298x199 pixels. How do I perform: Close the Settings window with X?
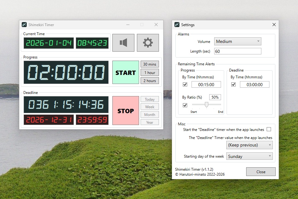[x=274, y=25]
